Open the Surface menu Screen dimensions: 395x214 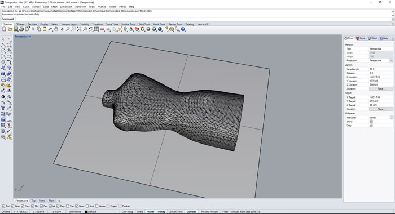[x=36, y=7]
